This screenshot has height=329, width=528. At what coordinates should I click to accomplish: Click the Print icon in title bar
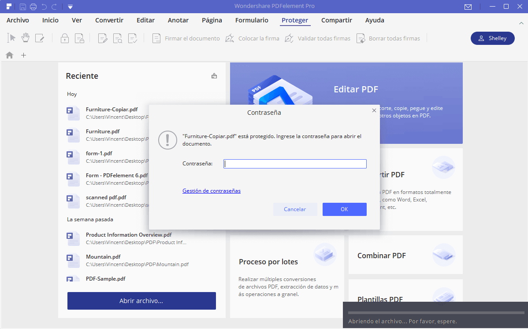tap(33, 7)
